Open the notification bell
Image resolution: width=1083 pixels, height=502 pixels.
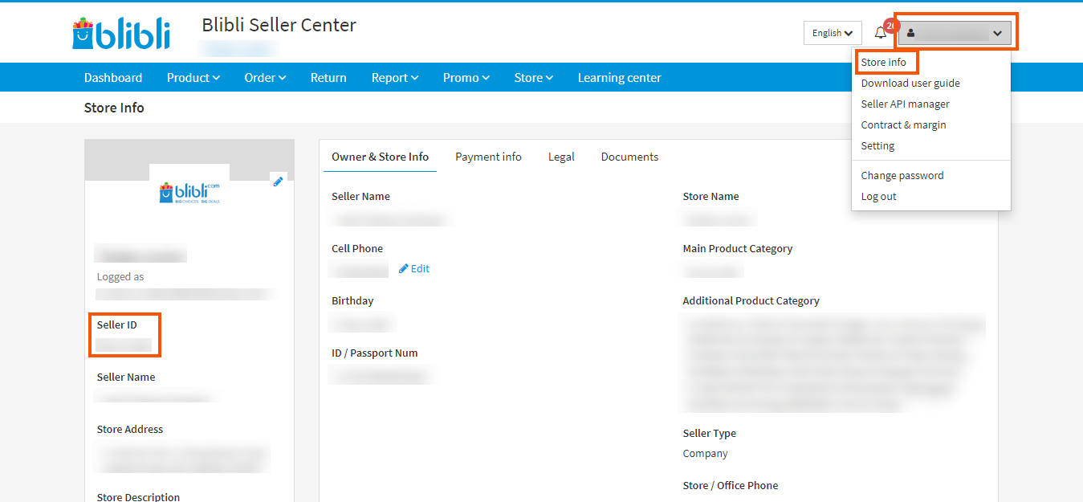pos(881,33)
